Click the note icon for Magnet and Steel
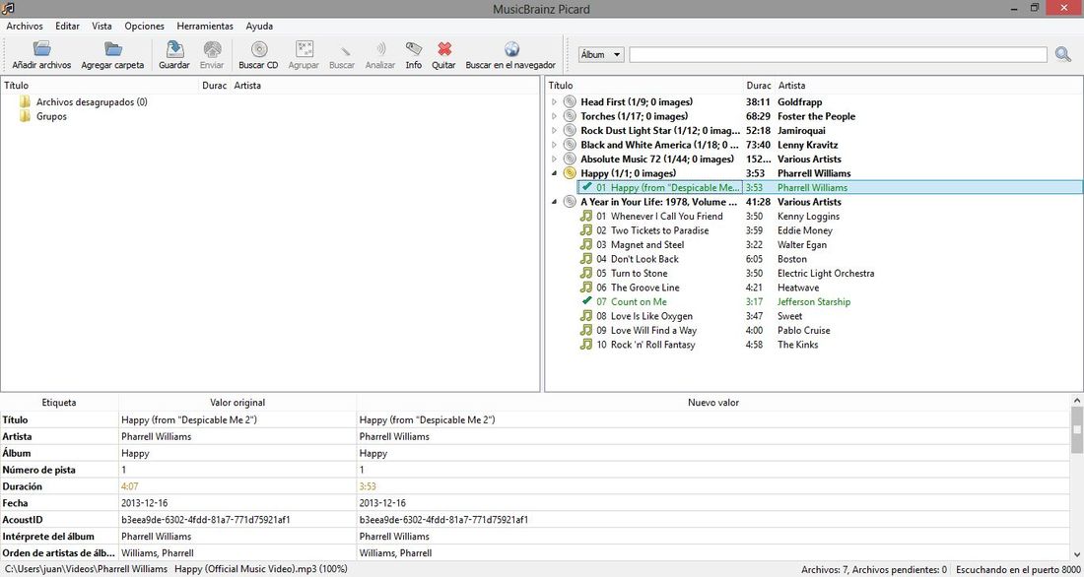The width and height of the screenshot is (1084, 577). coord(586,244)
